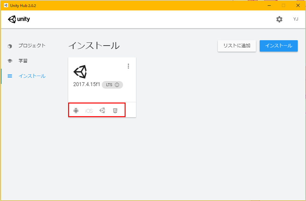The height and width of the screenshot is (201, 306).
Task: Open the プロジェクト sidebar tab
Action: coord(26,46)
